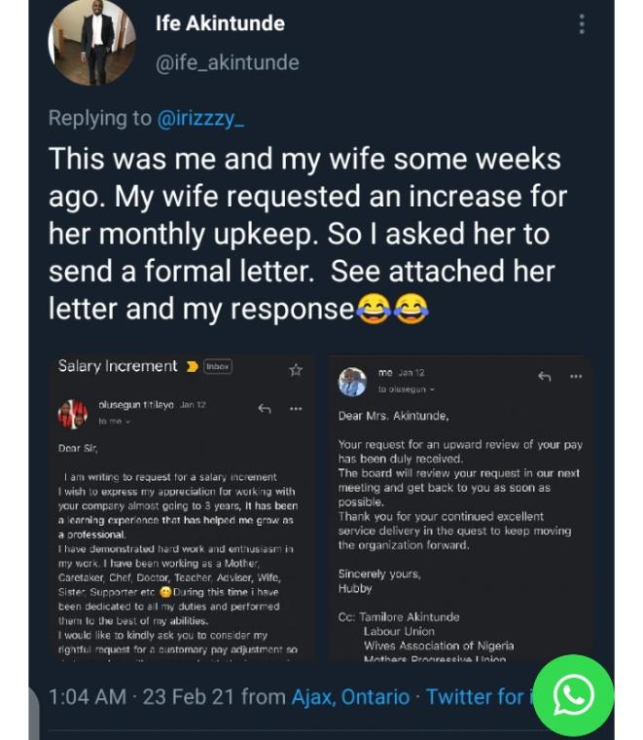Image resolution: width=643 pixels, height=740 pixels.
Task: Click the 'me' sender avatar
Action: (x=352, y=381)
